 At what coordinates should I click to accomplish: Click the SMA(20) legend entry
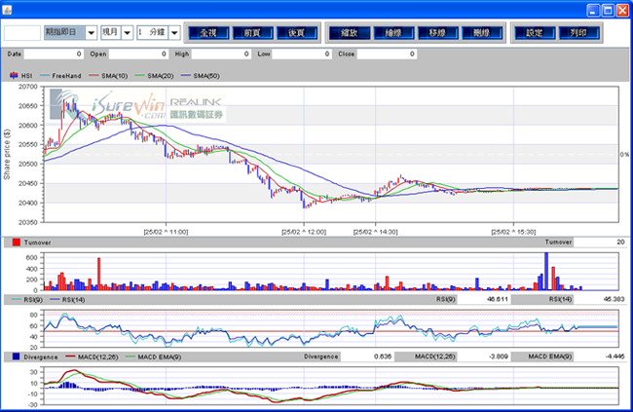click(x=154, y=76)
